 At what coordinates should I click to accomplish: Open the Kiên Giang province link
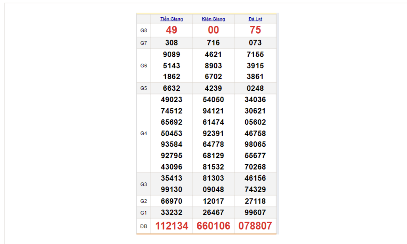(213, 19)
